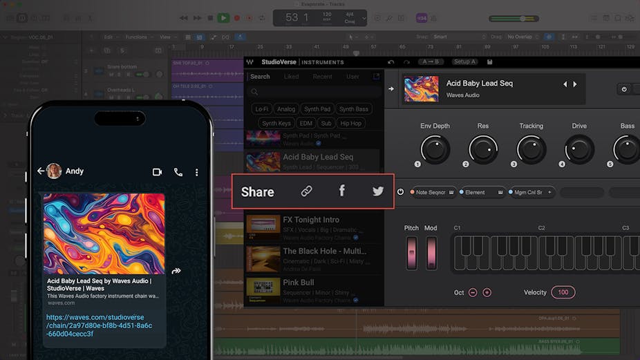Screen dimensions: 640x360
Task: Open the waves.com studioverse chain link
Action: (x=99, y=325)
